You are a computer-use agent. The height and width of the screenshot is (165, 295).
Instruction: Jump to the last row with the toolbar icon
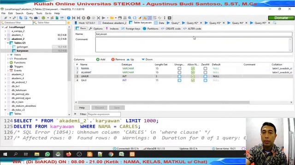click(x=79, y=18)
